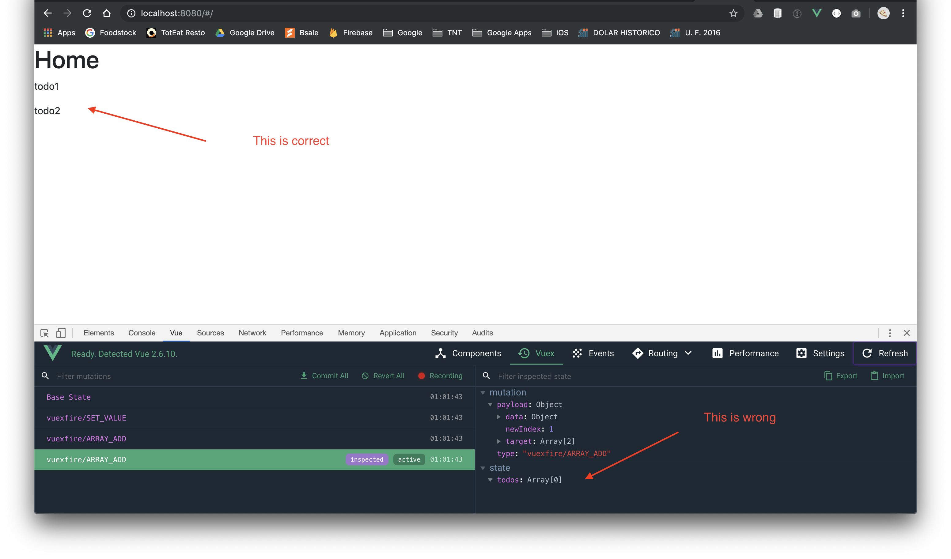Switch to the Network tab
Screen dimensions: 951x559
pyautogui.click(x=252, y=333)
